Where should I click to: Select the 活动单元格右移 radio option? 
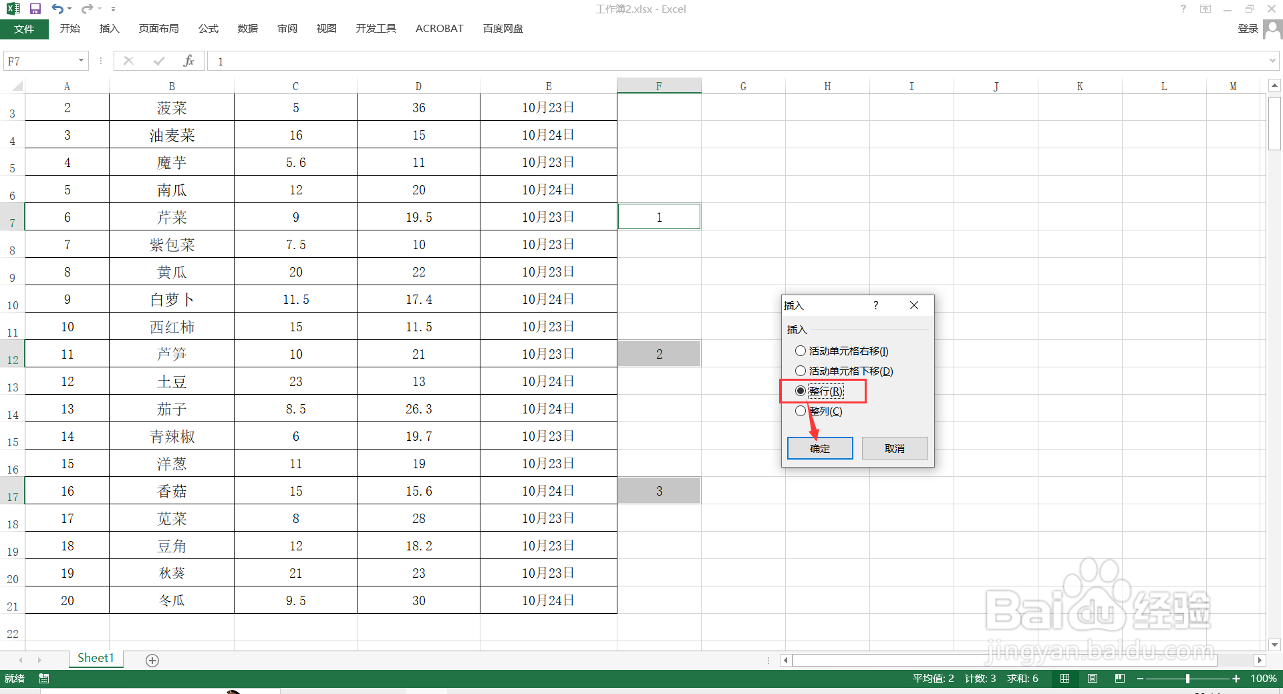[x=841, y=351]
